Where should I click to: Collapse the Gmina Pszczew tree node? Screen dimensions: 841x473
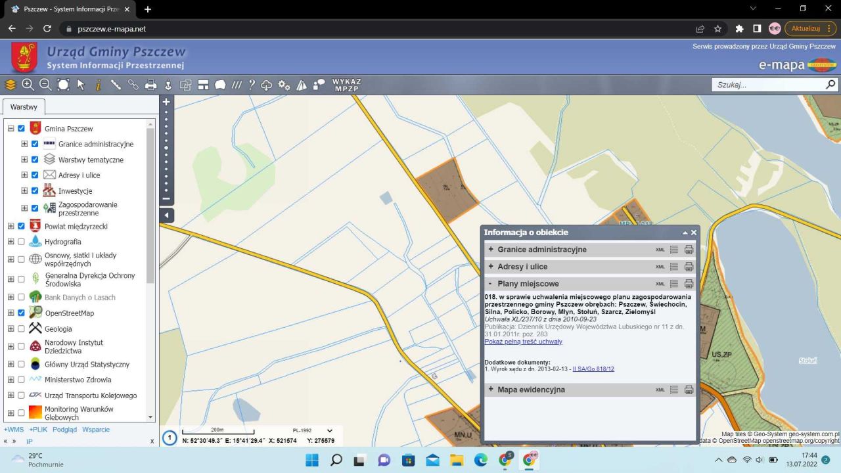[x=11, y=129]
